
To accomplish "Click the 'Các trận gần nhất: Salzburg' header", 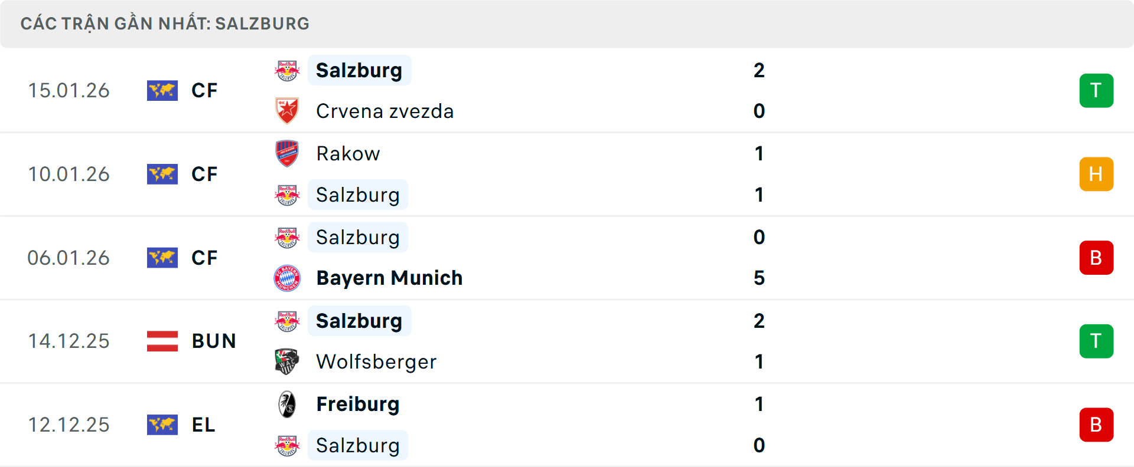I will click(165, 24).
